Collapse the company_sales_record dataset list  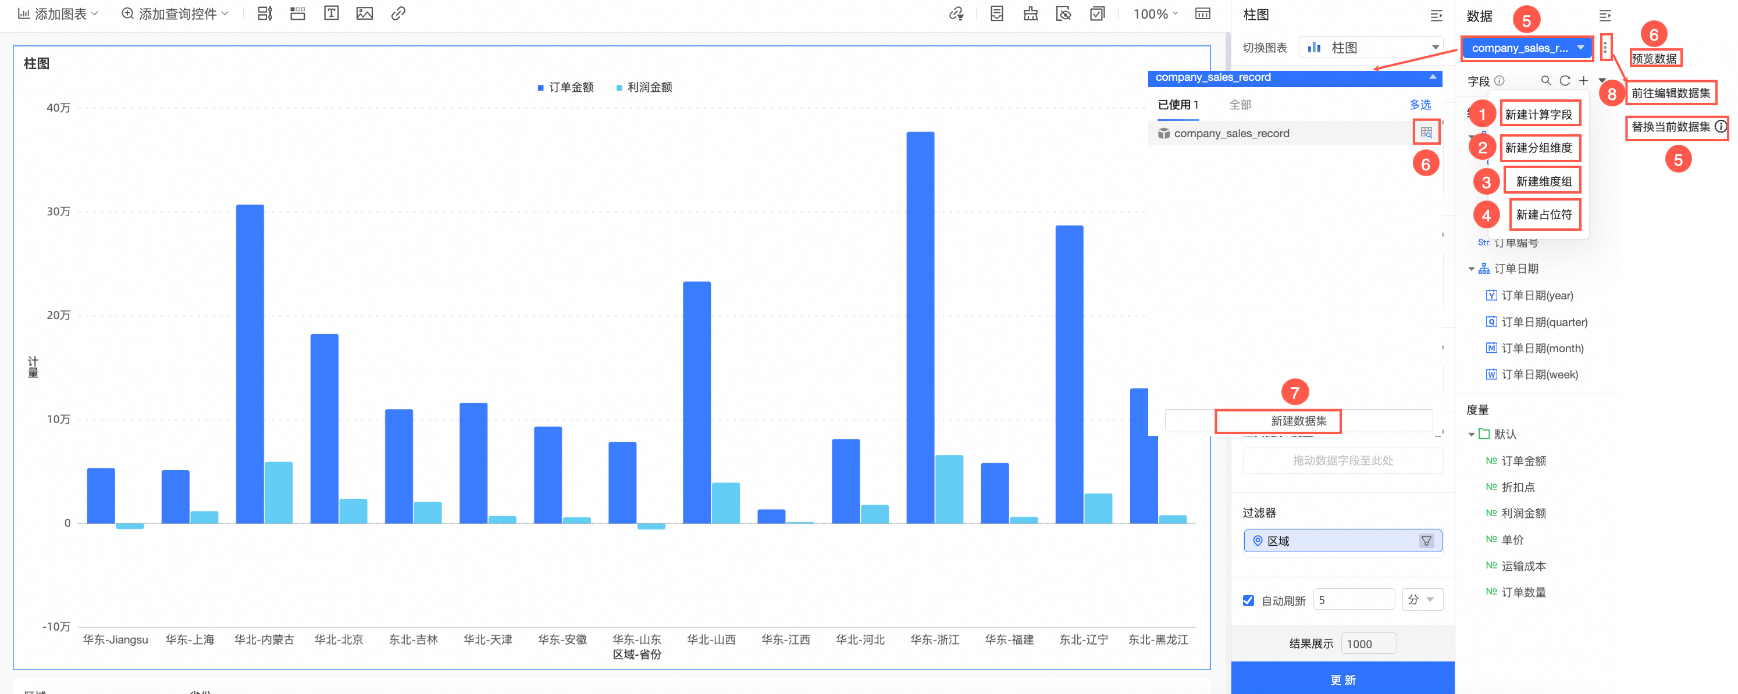1433,77
